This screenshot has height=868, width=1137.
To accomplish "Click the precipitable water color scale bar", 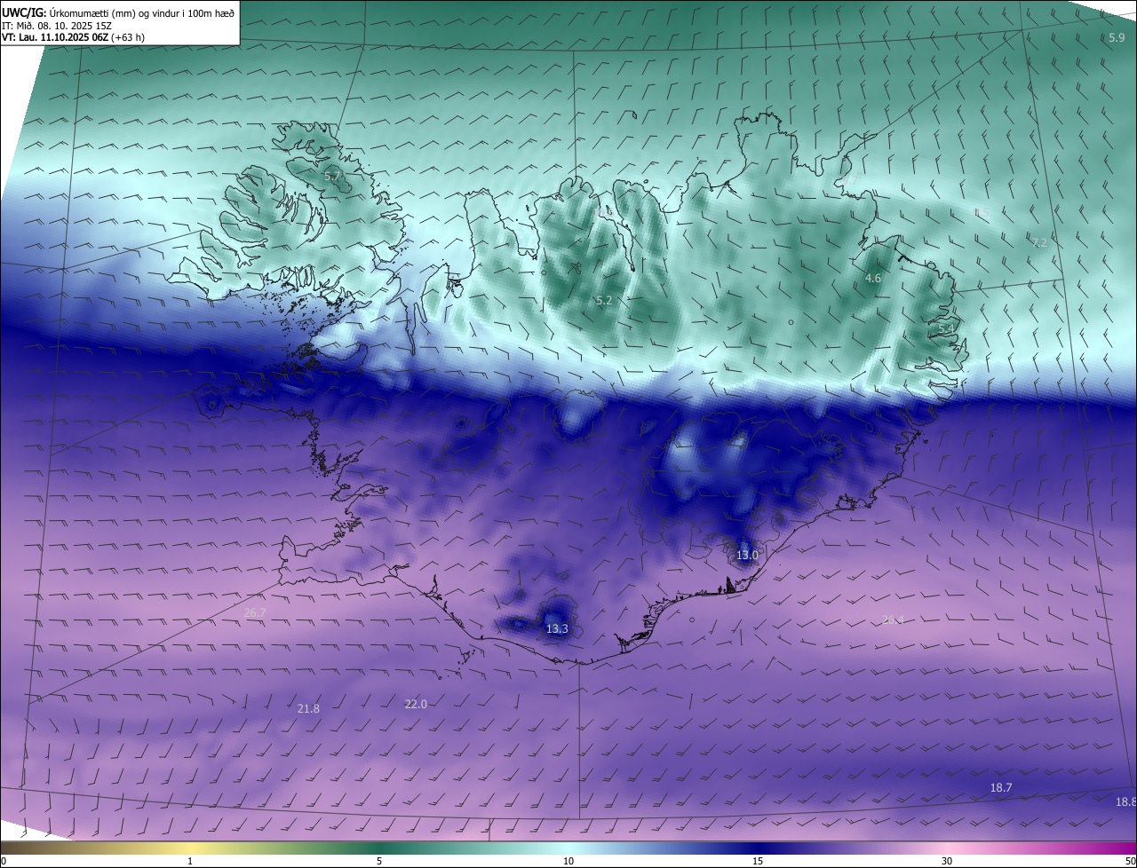I will coord(568,848).
